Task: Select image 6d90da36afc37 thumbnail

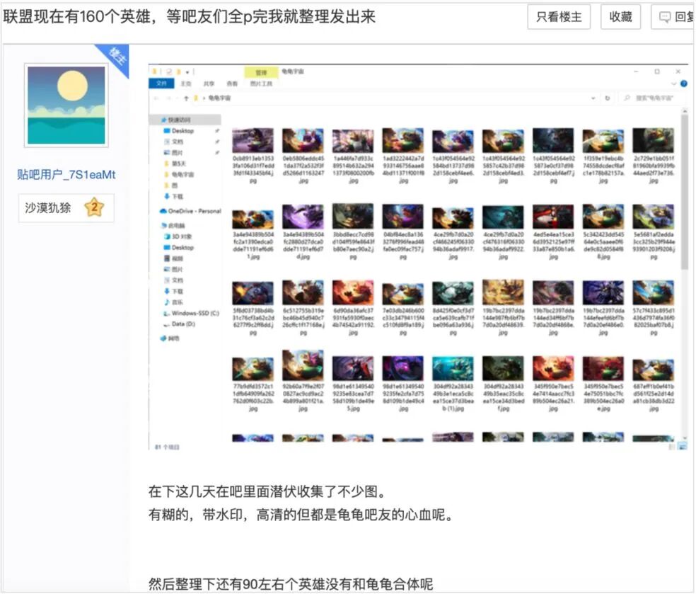Action: click(353, 293)
